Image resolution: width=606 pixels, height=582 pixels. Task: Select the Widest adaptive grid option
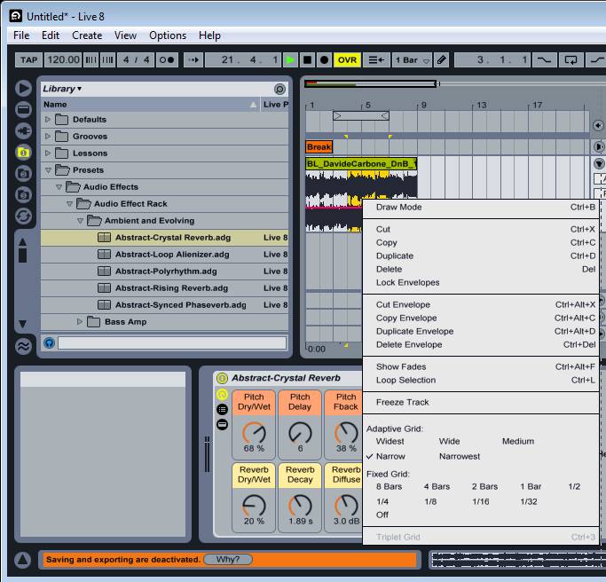click(390, 441)
